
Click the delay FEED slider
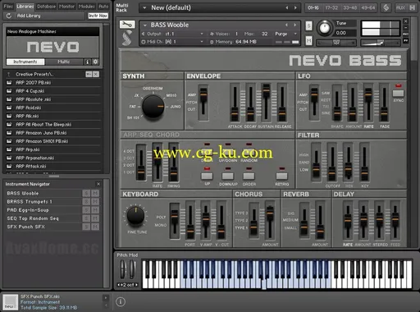(x=395, y=218)
